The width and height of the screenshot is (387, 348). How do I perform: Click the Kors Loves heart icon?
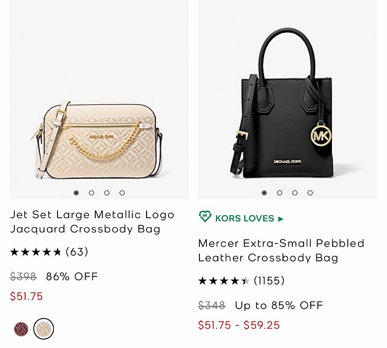click(x=205, y=217)
